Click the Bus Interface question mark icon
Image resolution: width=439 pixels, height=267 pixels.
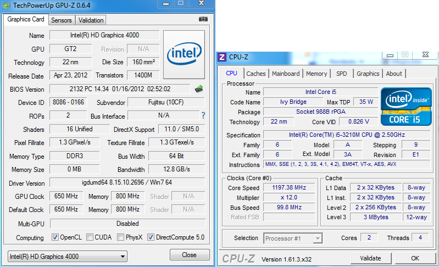[203, 115]
